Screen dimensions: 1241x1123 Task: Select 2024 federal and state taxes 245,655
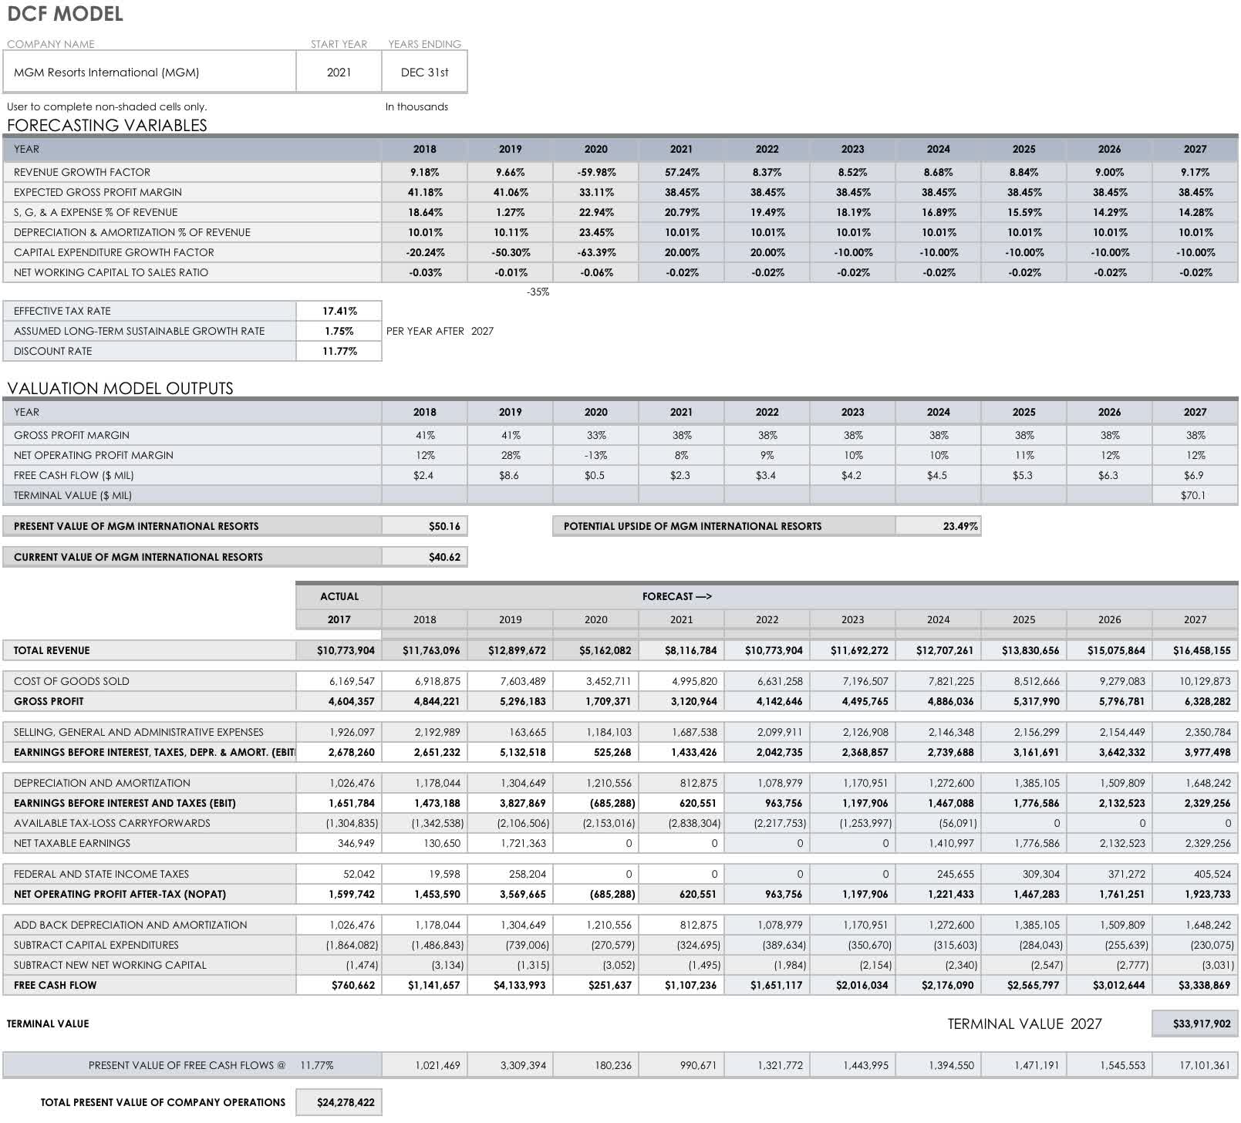click(938, 874)
